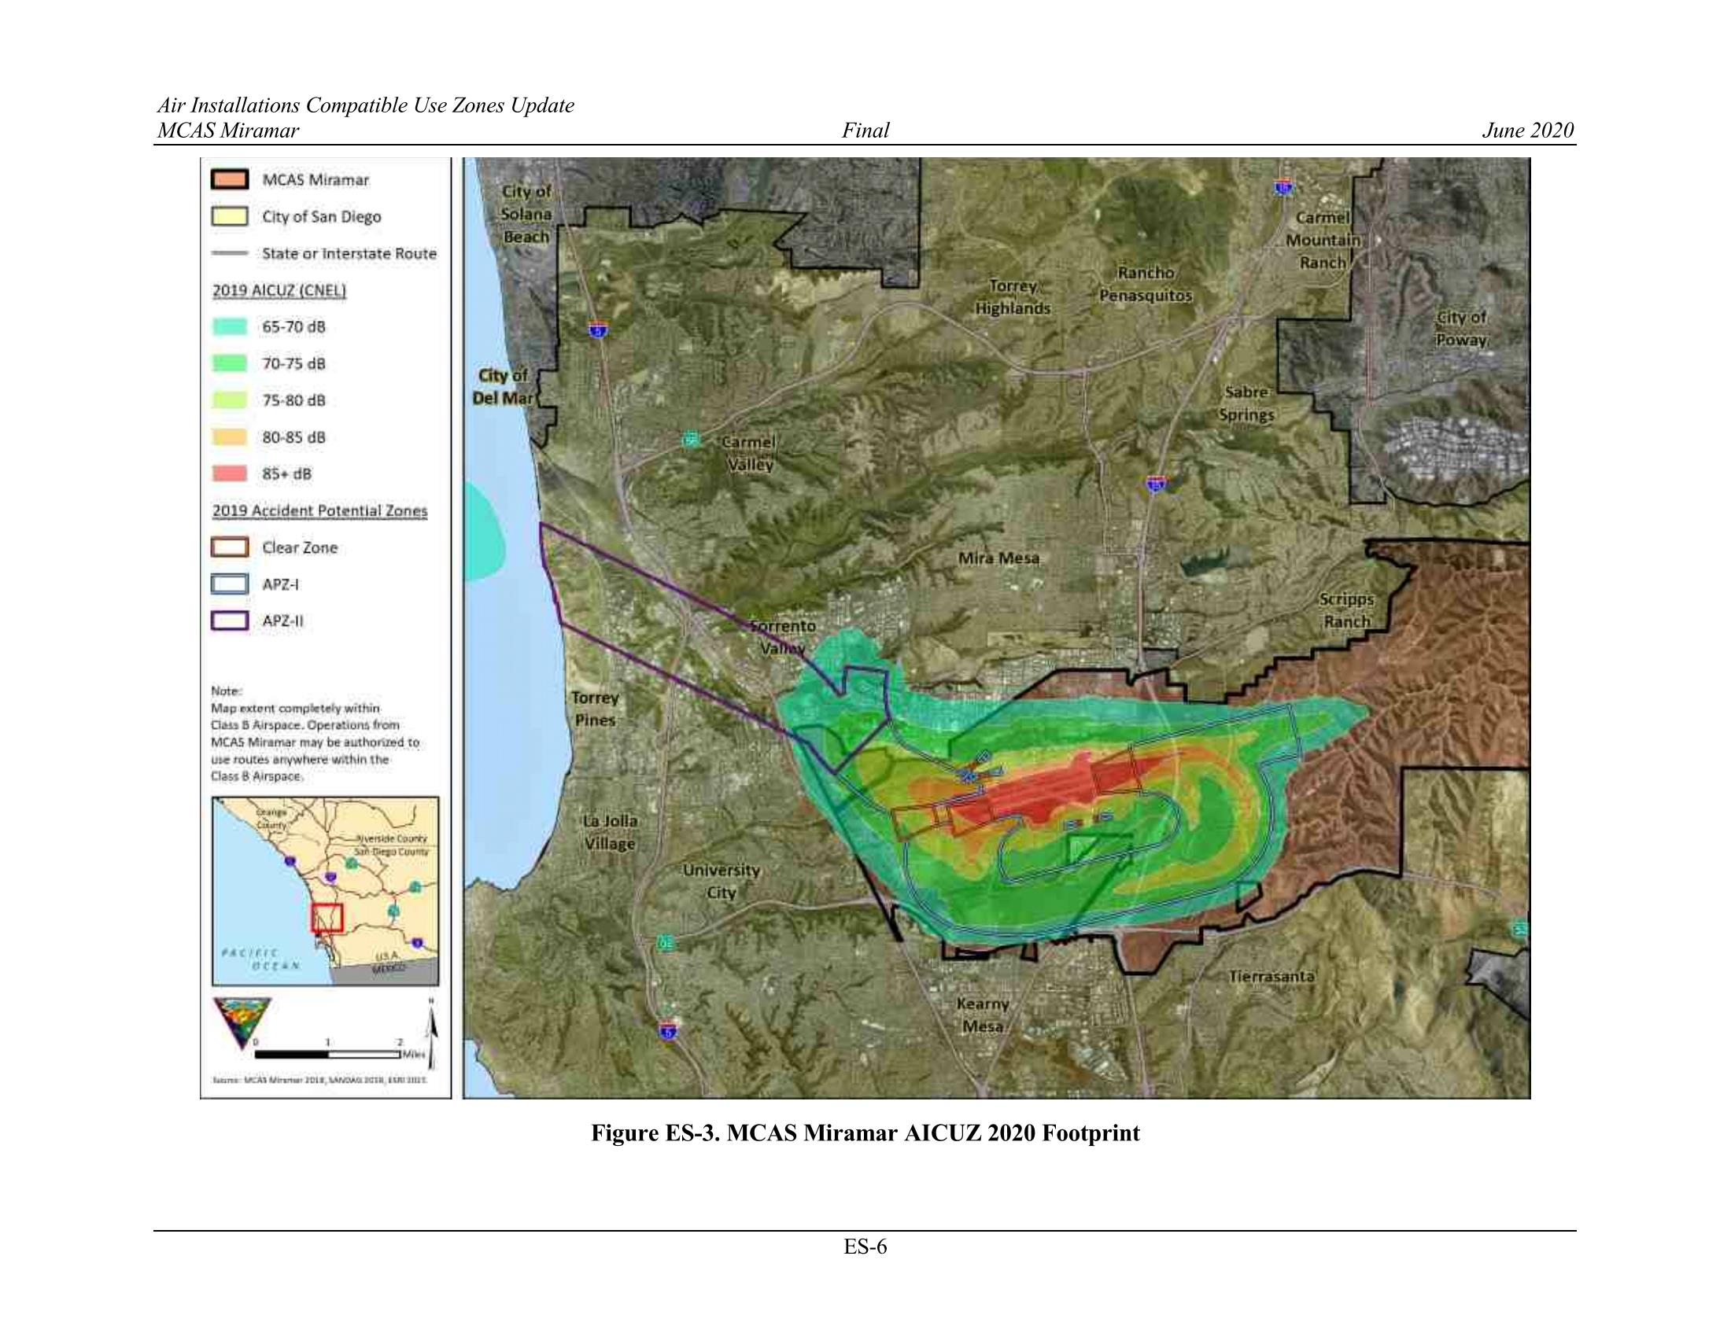Click the scale bar in the legend

pos(328,1054)
